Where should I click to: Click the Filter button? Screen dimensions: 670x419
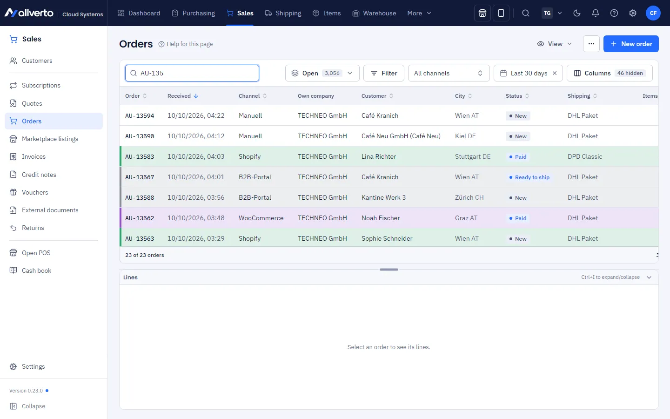[384, 73]
